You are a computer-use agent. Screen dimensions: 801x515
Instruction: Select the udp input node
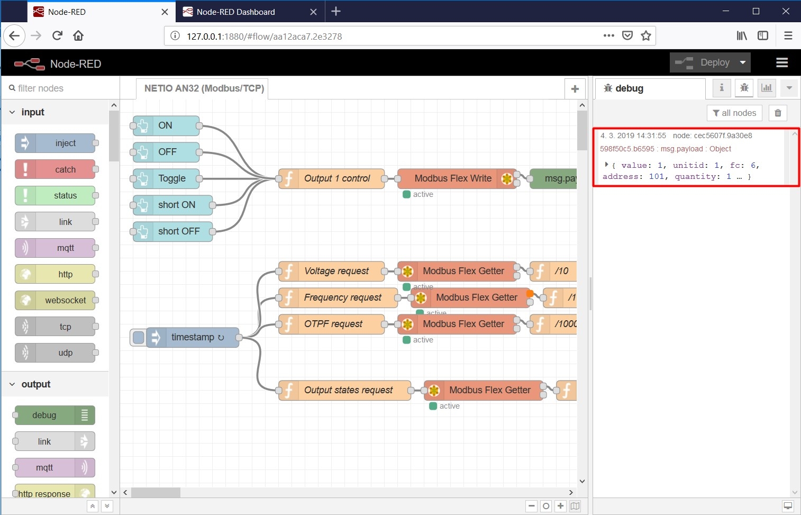(x=56, y=353)
